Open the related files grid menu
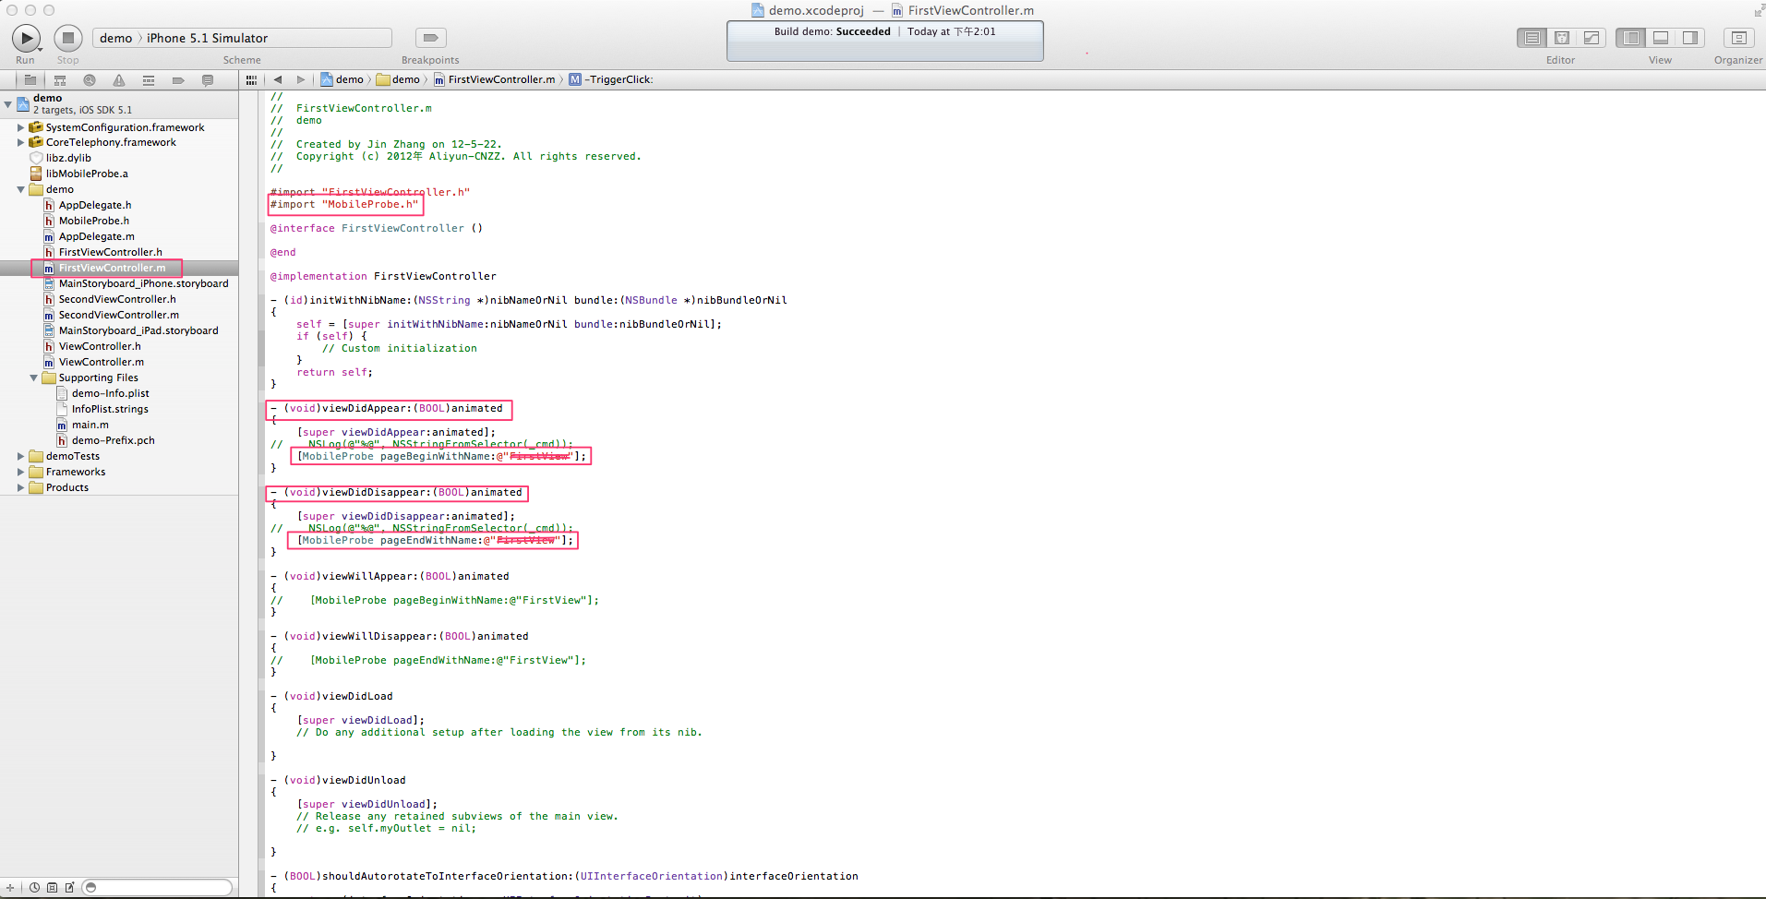This screenshot has height=899, width=1766. pyautogui.click(x=251, y=80)
